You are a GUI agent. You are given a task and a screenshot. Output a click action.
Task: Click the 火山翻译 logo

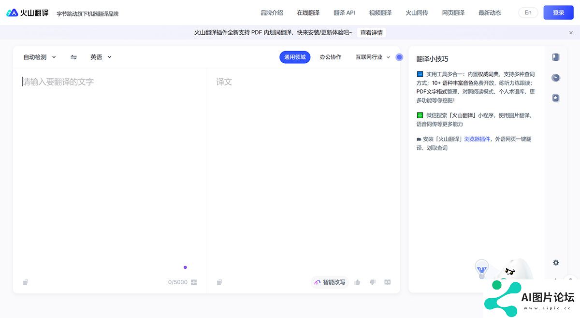28,13
